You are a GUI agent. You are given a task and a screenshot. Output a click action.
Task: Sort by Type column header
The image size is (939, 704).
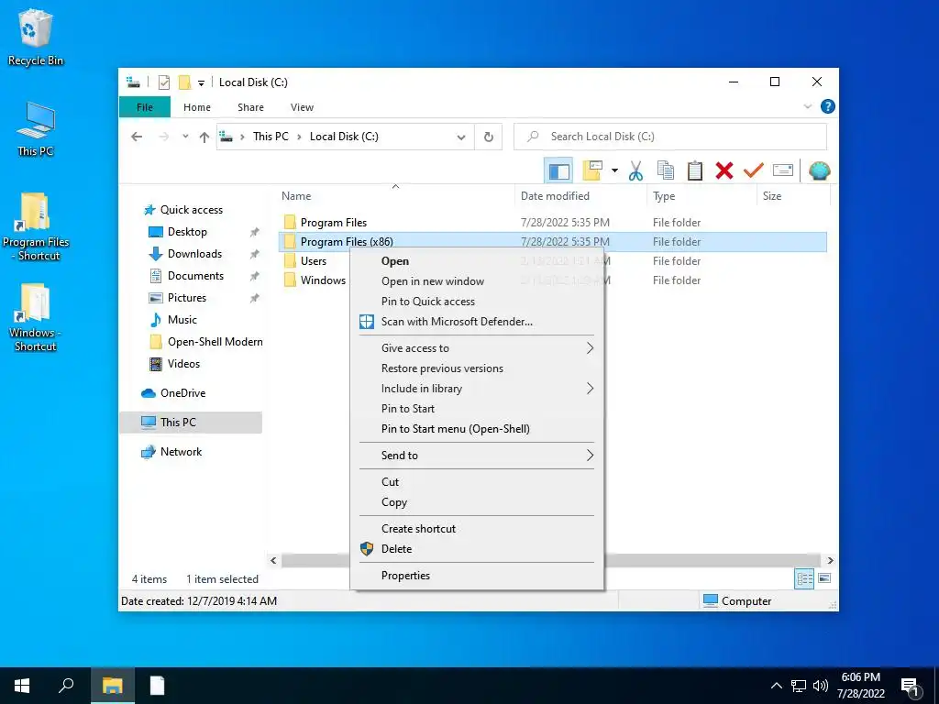(x=664, y=196)
